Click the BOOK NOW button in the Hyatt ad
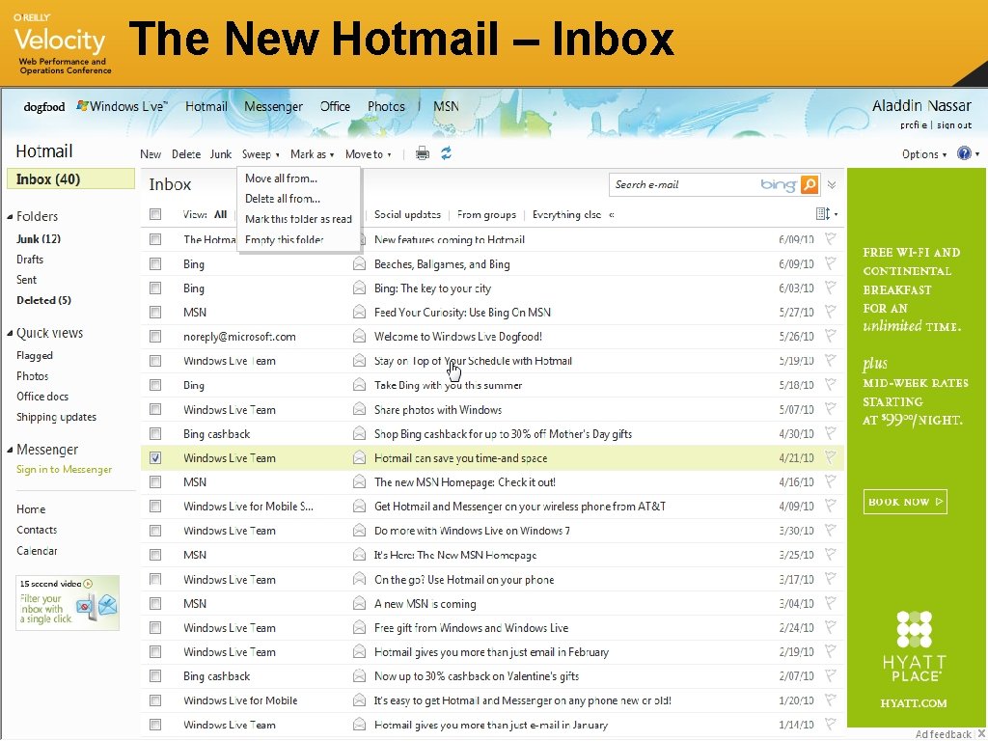 click(904, 501)
